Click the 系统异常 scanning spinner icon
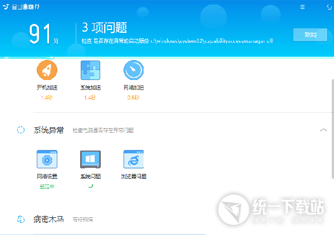Viewport: 334px width, 235px height. [21, 130]
